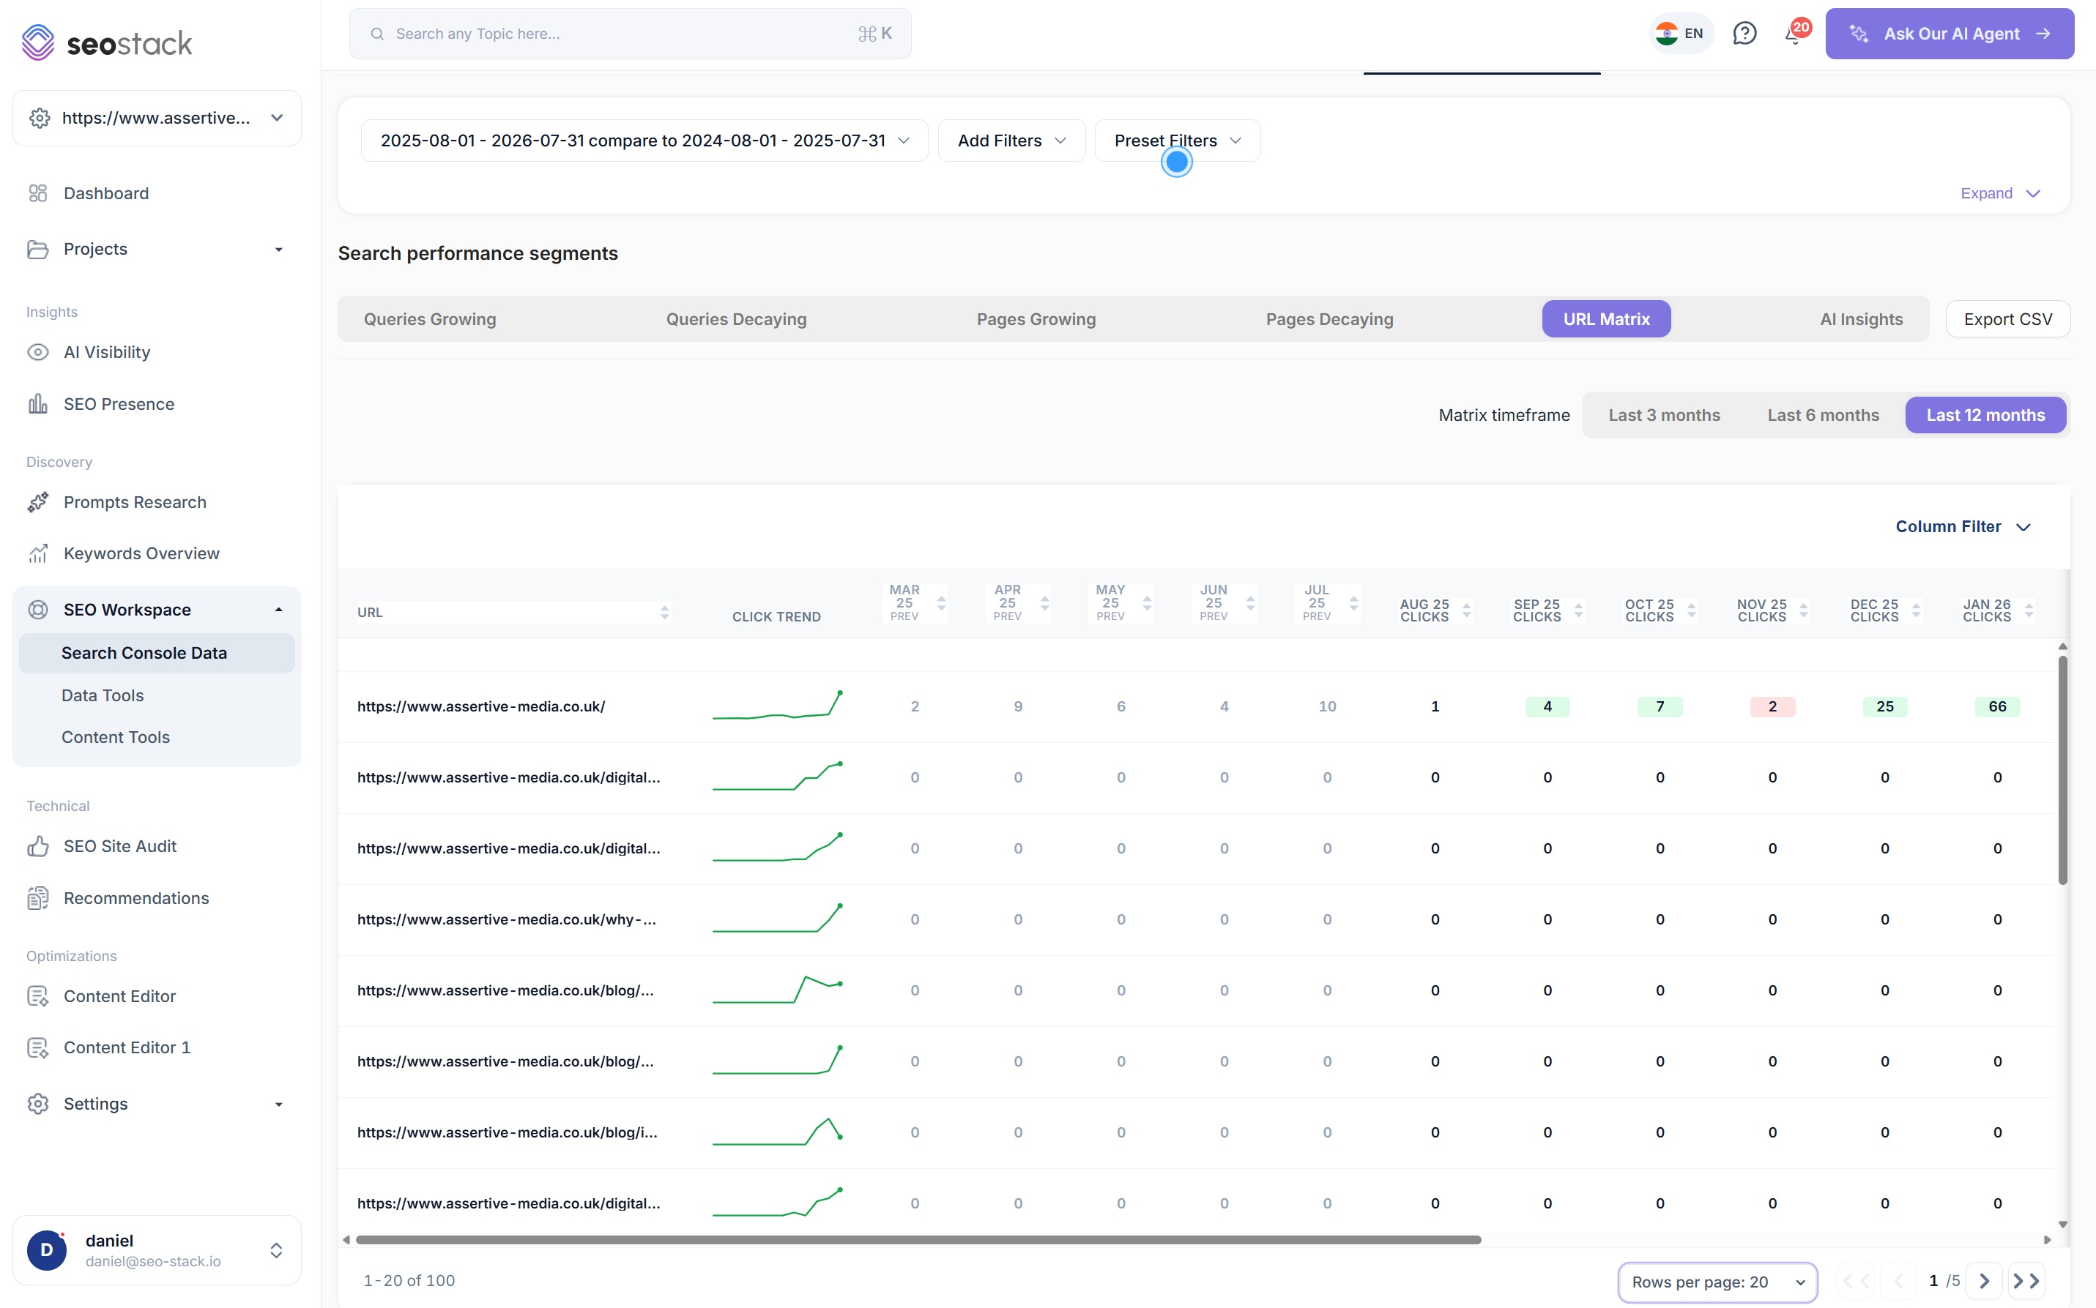Expand the filter panel
The height and width of the screenshot is (1308, 2096).
(x=2000, y=193)
